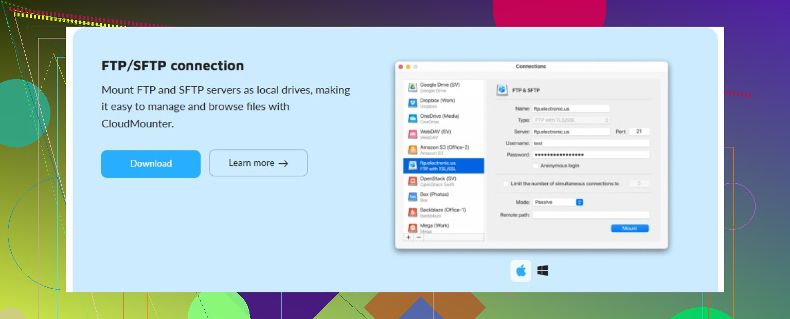The height and width of the screenshot is (319, 790).
Task: Add a new connection with plus button
Action: pos(408,237)
